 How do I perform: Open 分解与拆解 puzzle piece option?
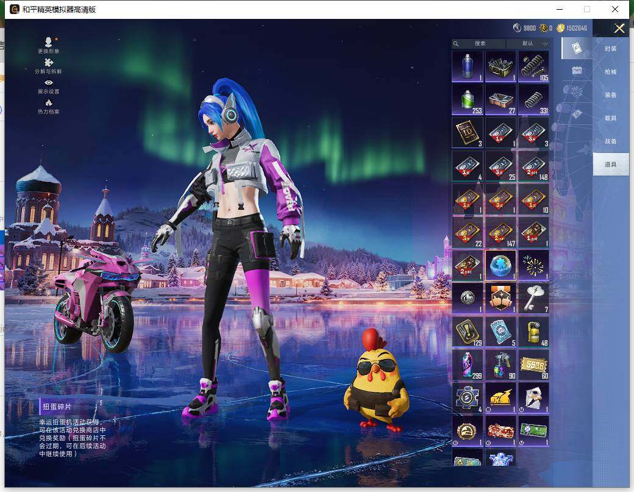tap(49, 66)
